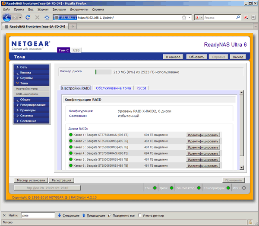Screen dimensions: 259x226
Task: Open a new browser tab with the plus
Action: [73, 26]
